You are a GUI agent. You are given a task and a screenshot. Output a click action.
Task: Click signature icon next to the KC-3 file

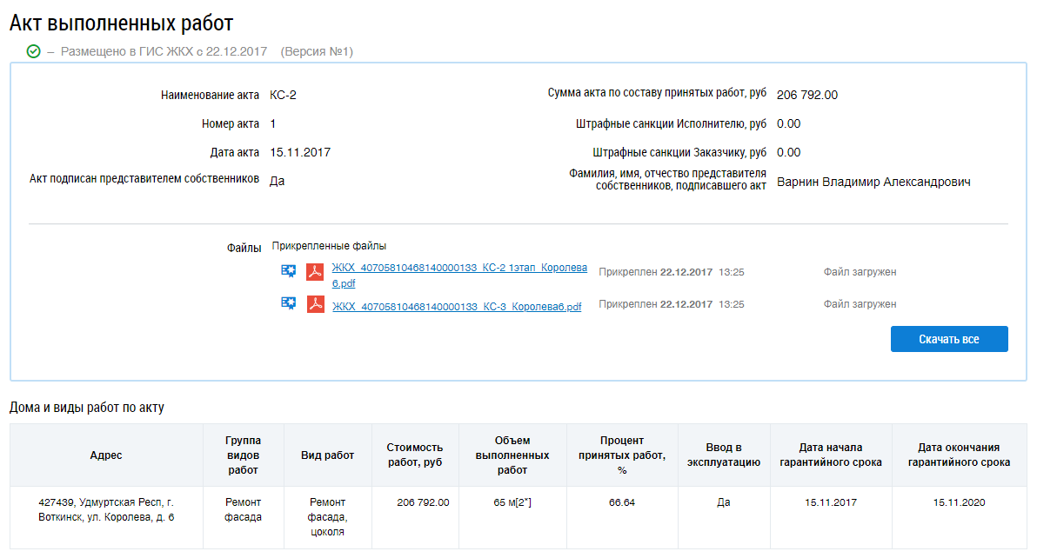(x=288, y=303)
